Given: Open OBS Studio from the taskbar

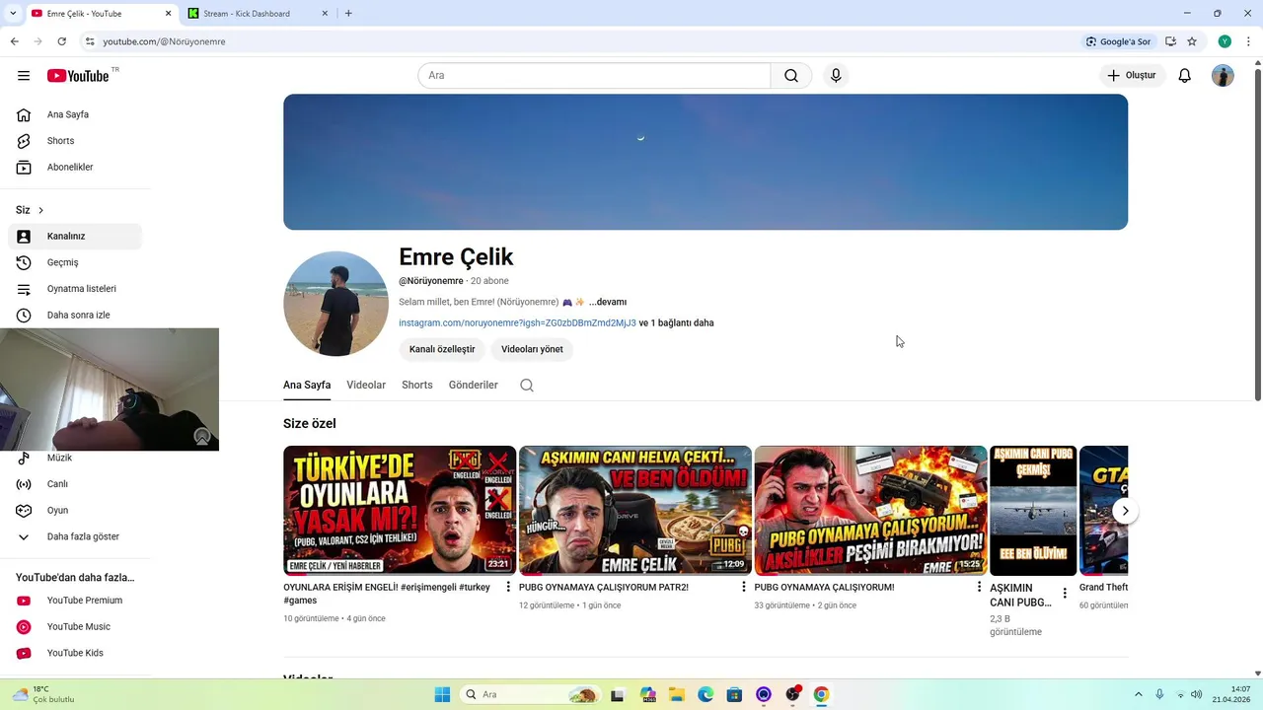Looking at the screenshot, I should click(x=792, y=694).
